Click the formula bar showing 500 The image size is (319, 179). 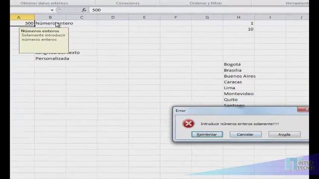pyautogui.click(x=198, y=10)
